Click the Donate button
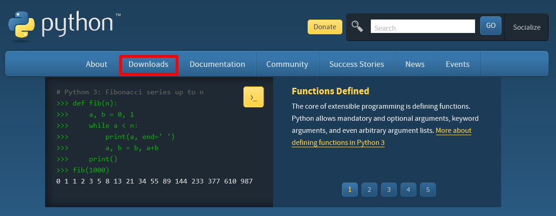The height and width of the screenshot is (216, 556). click(325, 27)
